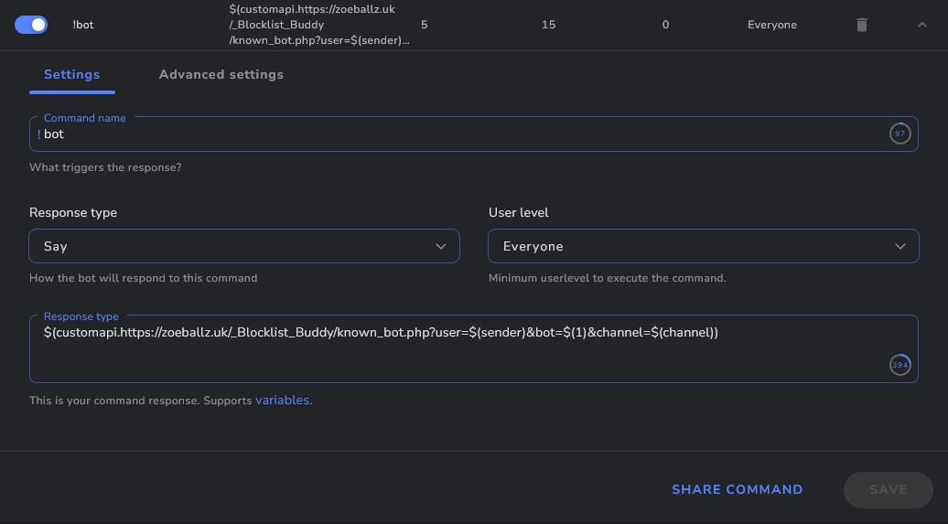948x524 pixels.
Task: Delete the !bot command with trash icon
Action: (861, 25)
